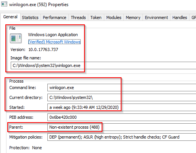Click the Started time field
Image resolution: width=196 pixels, height=153 pixels.
(121, 107)
